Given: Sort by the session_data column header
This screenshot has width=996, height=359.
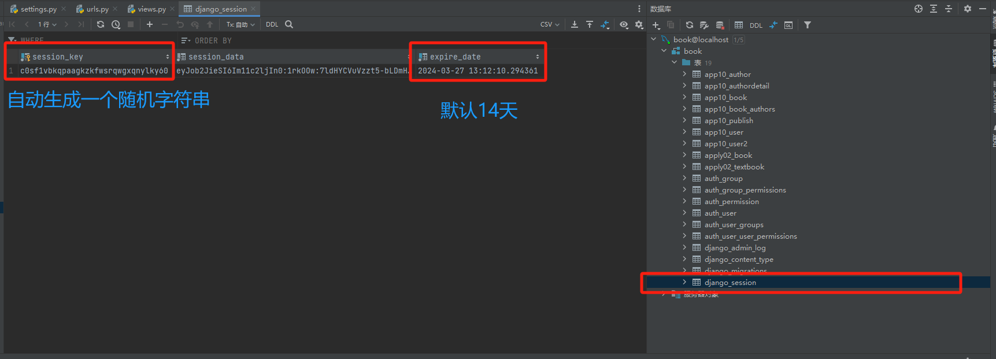Looking at the screenshot, I should coord(294,57).
